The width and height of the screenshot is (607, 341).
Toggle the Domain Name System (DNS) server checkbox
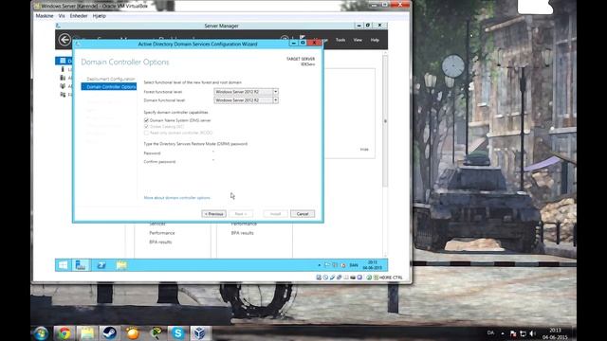pyautogui.click(x=146, y=120)
